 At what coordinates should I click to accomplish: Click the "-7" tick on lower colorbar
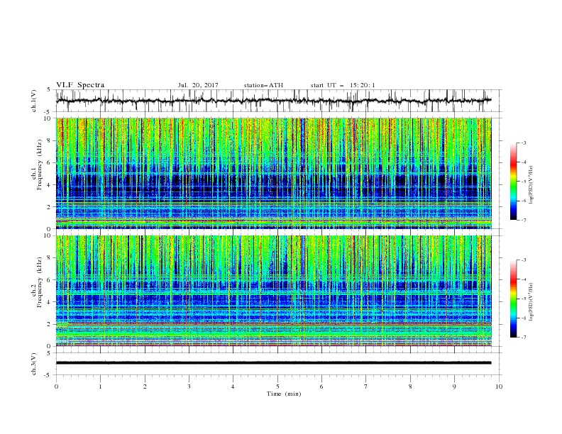point(523,338)
